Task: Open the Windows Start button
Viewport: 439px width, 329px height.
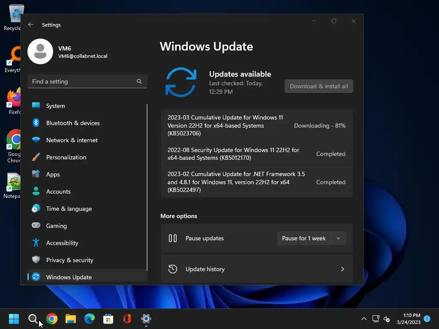Action: click(x=14, y=319)
